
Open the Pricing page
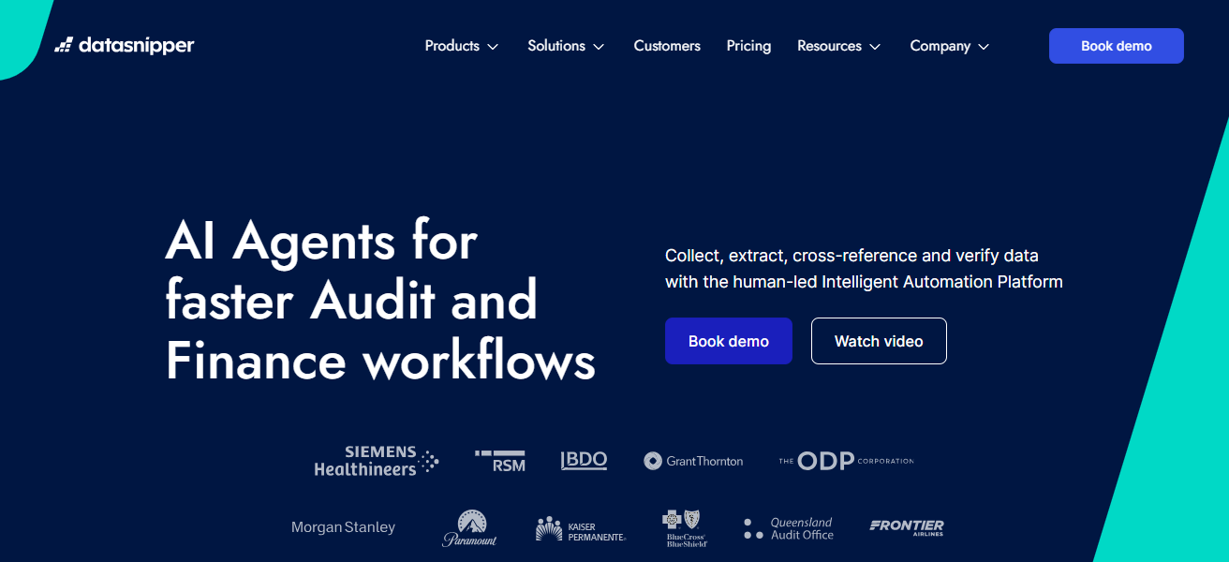(x=748, y=46)
